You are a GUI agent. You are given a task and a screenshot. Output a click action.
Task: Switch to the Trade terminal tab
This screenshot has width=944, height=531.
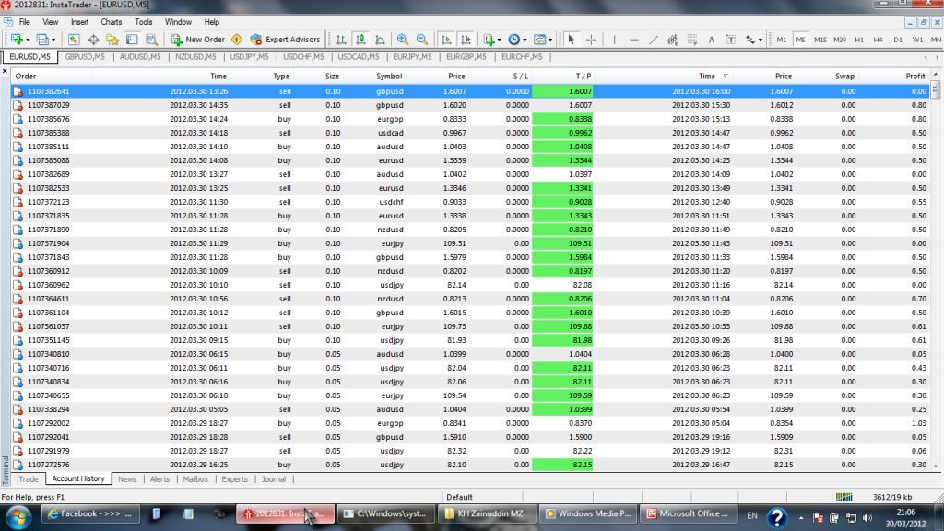click(29, 479)
